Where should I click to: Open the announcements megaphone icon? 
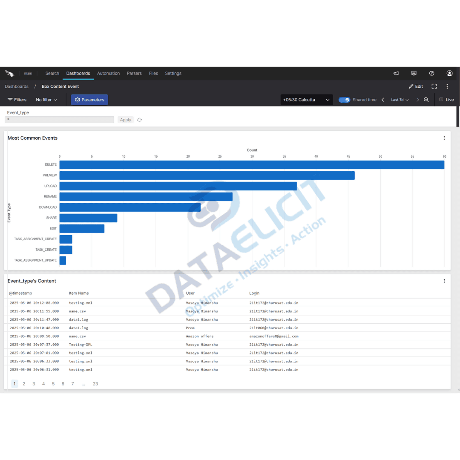(396, 73)
